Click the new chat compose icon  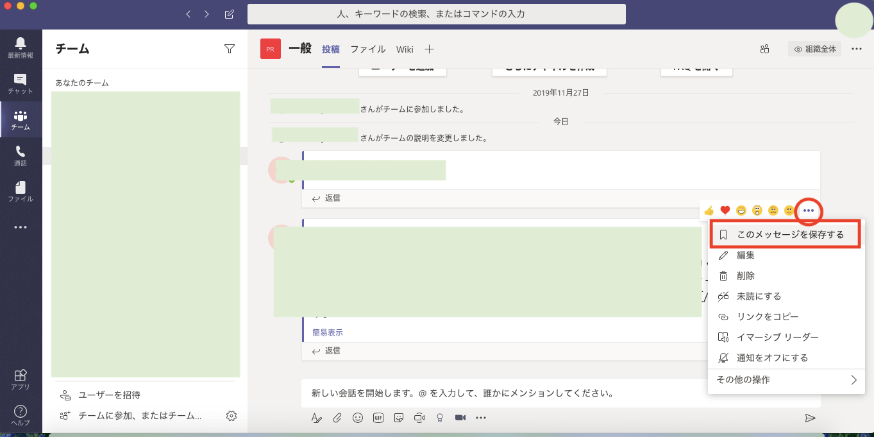point(230,14)
